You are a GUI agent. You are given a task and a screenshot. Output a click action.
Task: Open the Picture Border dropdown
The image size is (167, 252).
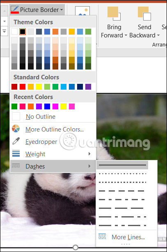tap(37, 10)
